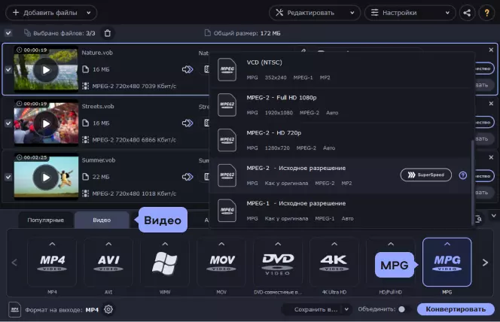Switch to the Популярные tab
Screen dimensions: 500x322
click(46, 220)
